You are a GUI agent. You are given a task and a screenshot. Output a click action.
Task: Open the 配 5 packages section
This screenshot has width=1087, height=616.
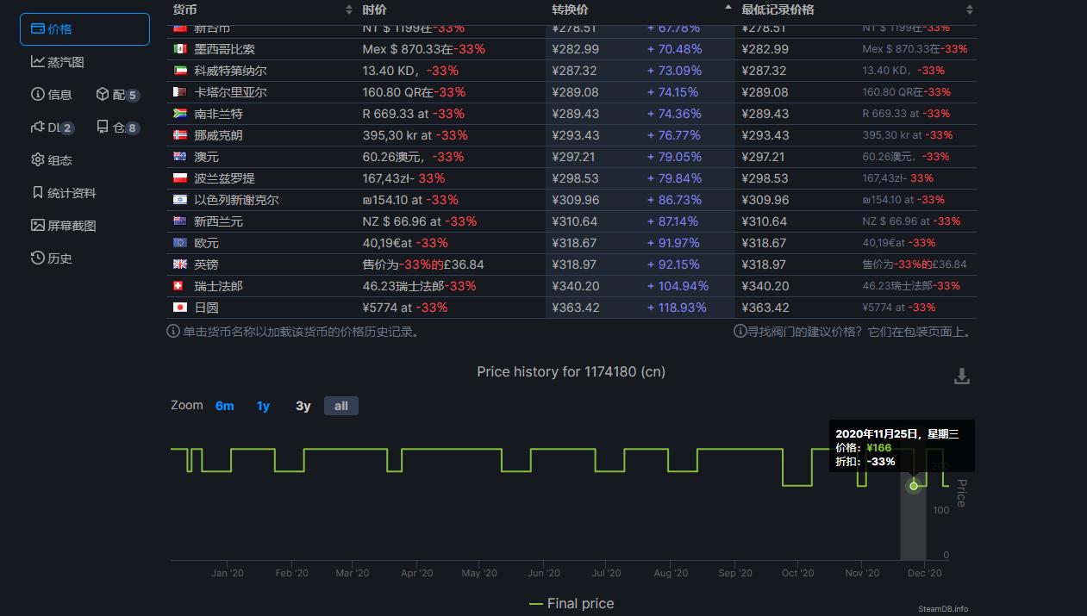[x=116, y=95]
